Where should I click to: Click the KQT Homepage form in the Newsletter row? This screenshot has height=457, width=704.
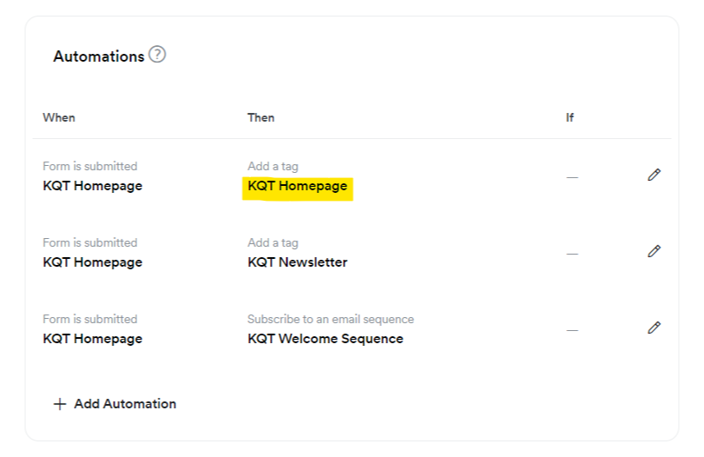point(92,262)
